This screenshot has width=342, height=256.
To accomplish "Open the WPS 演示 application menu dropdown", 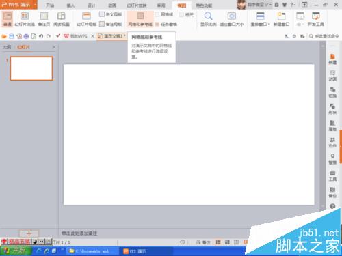I will tap(35, 5).
